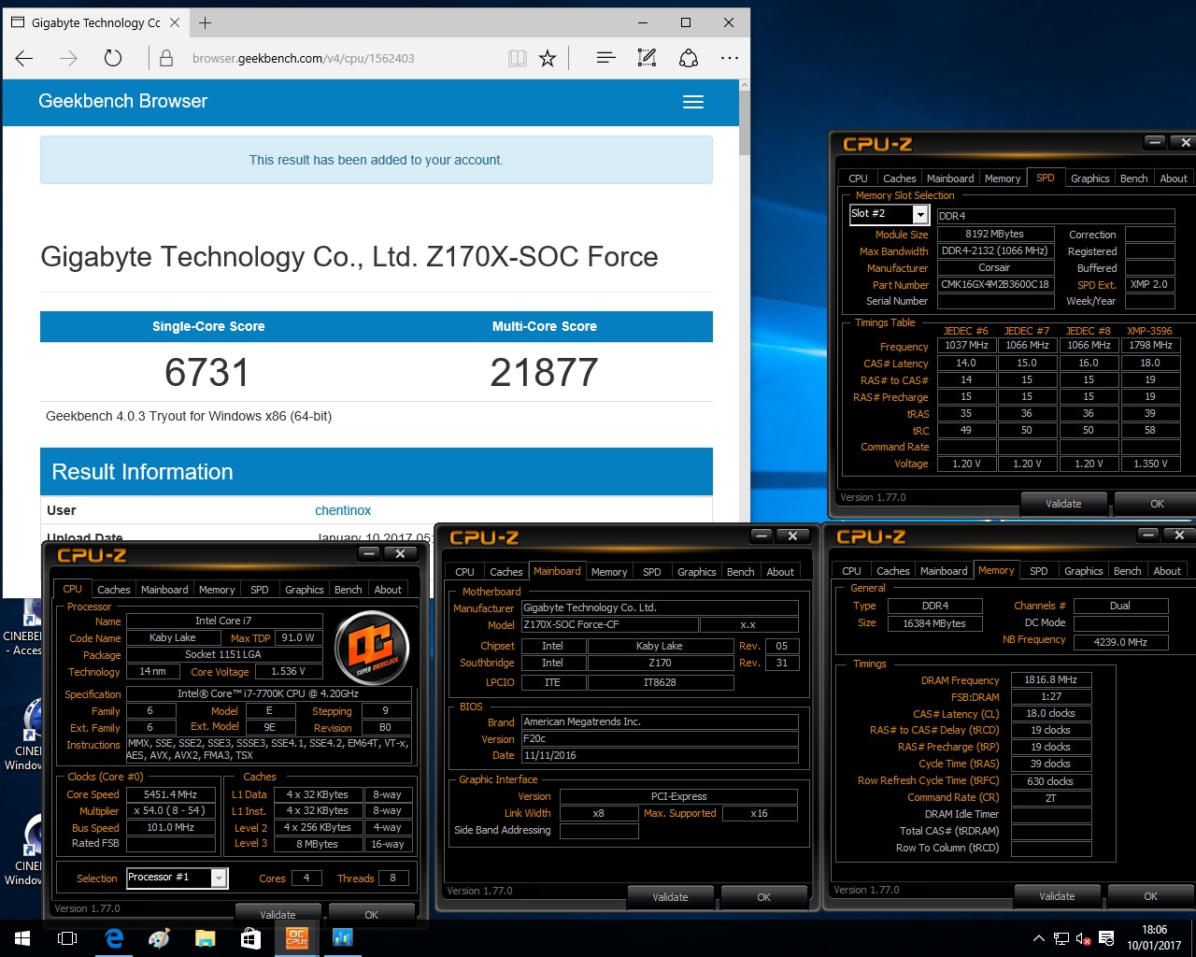
Task: Click the muted volume tray icon
Action: pos(1084,938)
